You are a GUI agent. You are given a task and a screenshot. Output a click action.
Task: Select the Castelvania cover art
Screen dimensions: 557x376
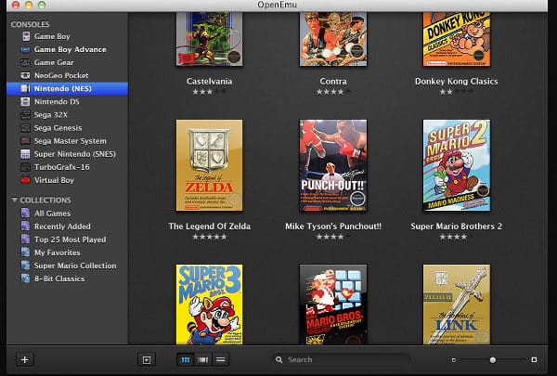coord(210,39)
